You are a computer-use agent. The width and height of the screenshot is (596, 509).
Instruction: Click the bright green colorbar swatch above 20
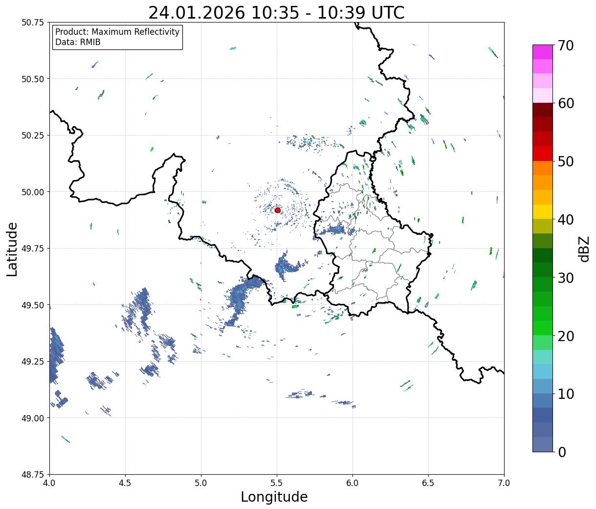tap(543, 328)
